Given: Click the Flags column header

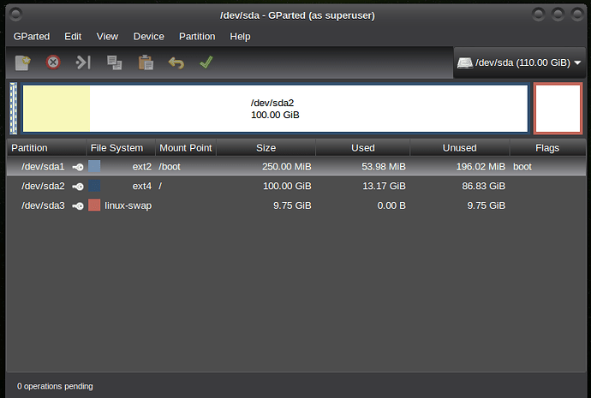Looking at the screenshot, I should (547, 148).
